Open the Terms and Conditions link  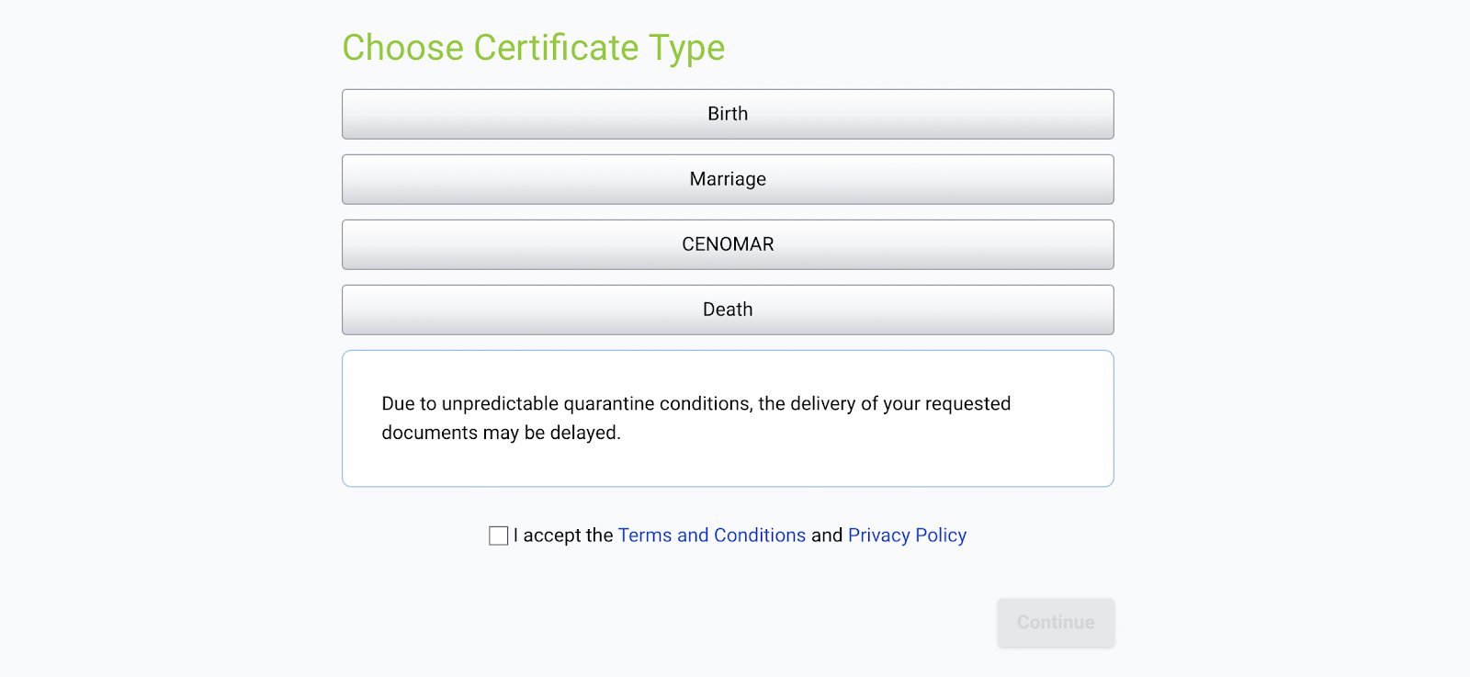[x=711, y=536]
